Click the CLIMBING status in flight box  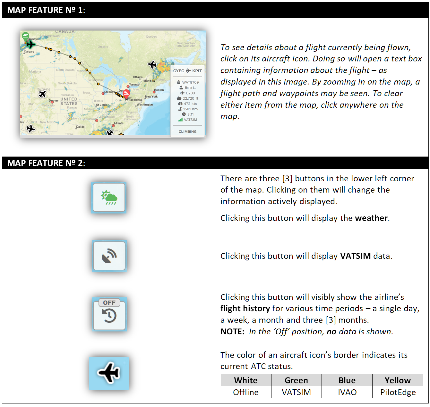pos(187,131)
